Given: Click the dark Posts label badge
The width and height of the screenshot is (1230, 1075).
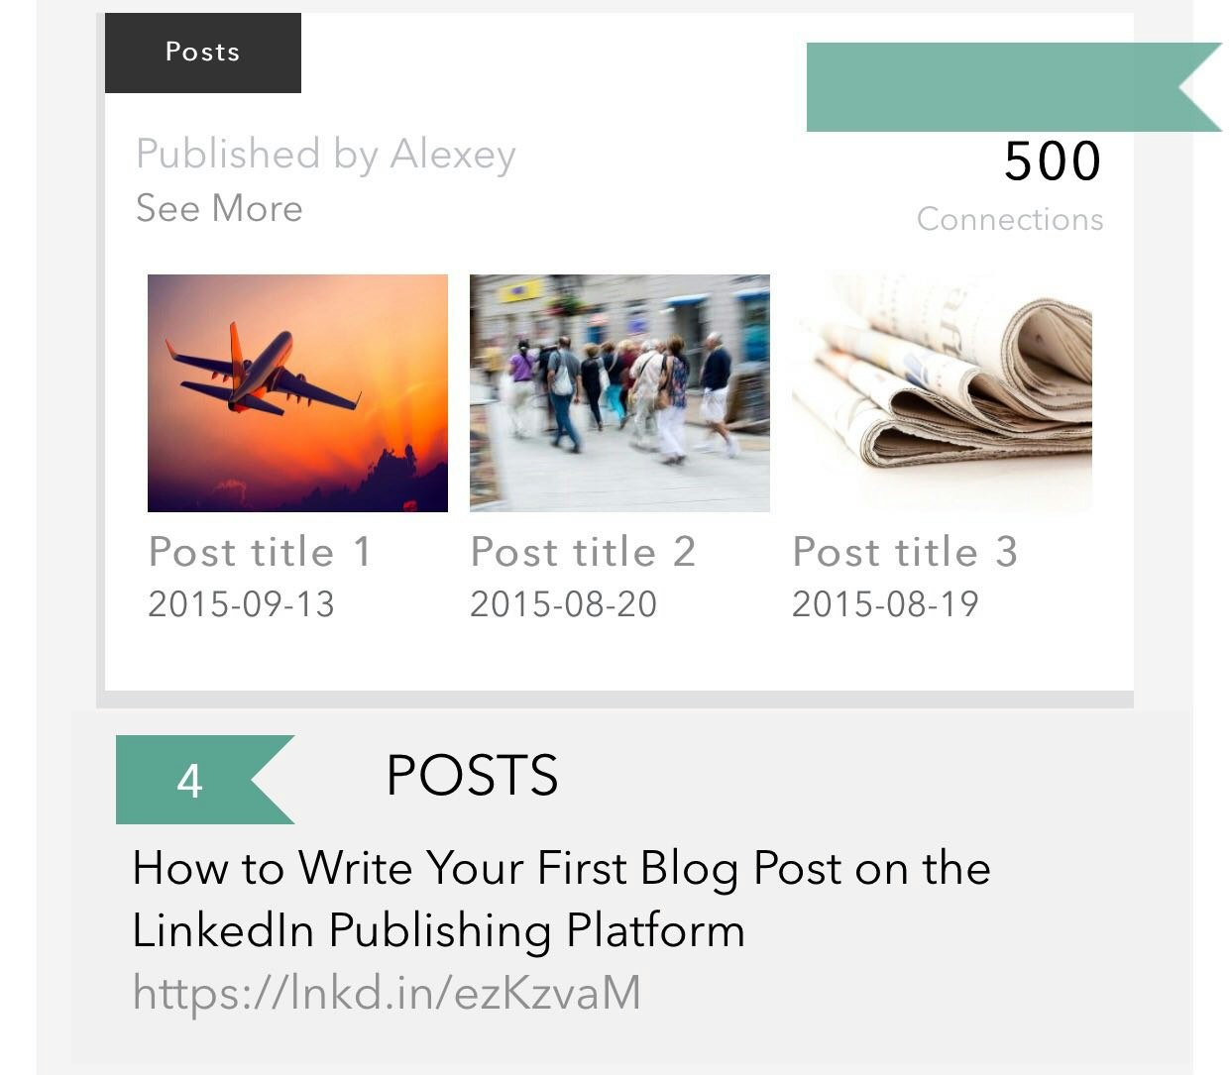Looking at the screenshot, I should coord(201,52).
